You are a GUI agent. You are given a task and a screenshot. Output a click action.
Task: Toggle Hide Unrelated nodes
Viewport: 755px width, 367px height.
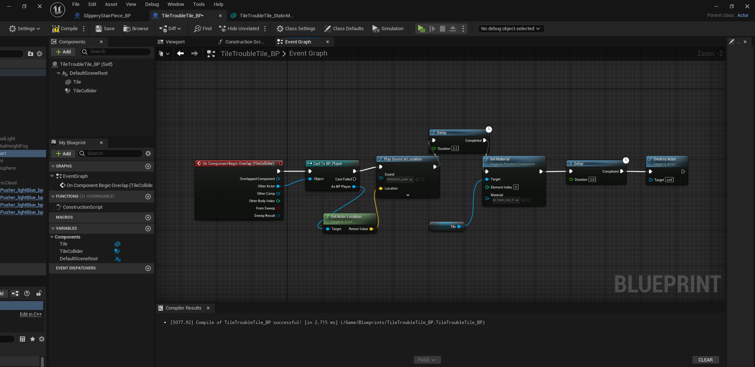tap(239, 29)
